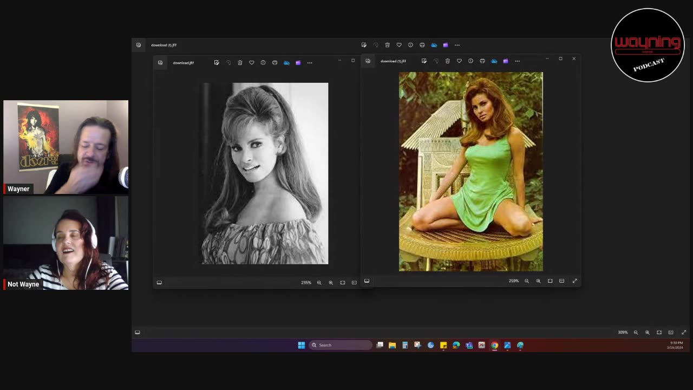
Task: Open See more menu in background download (1).jfif window
Action: (x=457, y=45)
